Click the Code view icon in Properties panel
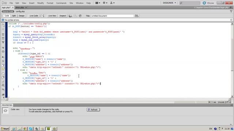This screenshot has width=234, height=131. (5, 111)
